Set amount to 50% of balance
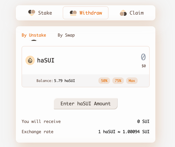This screenshot has width=175, height=147. [104, 81]
